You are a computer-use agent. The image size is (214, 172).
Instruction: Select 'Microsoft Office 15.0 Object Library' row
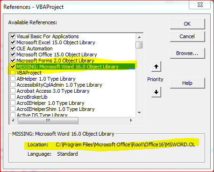pyautogui.click(x=57, y=55)
